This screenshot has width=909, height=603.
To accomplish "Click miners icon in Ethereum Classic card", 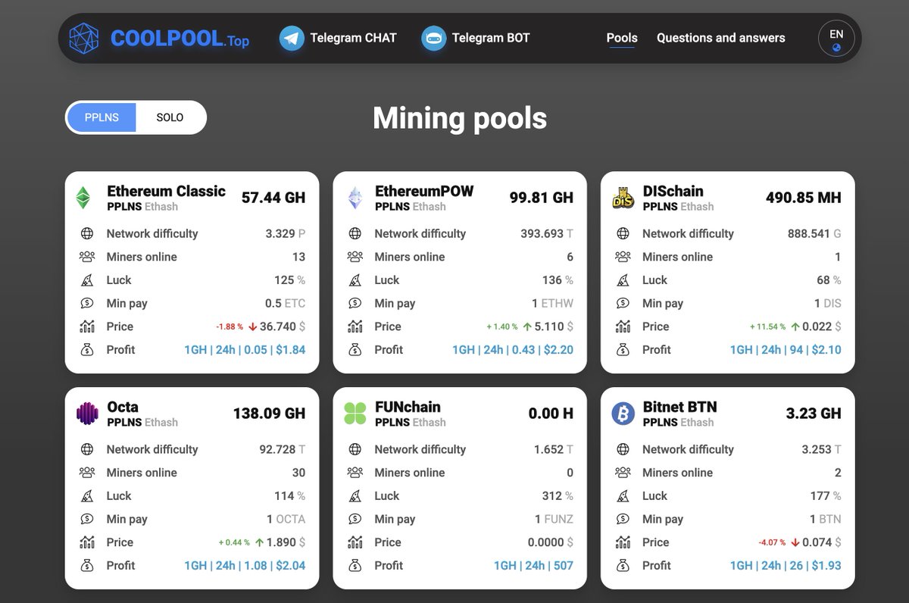I will tap(87, 257).
